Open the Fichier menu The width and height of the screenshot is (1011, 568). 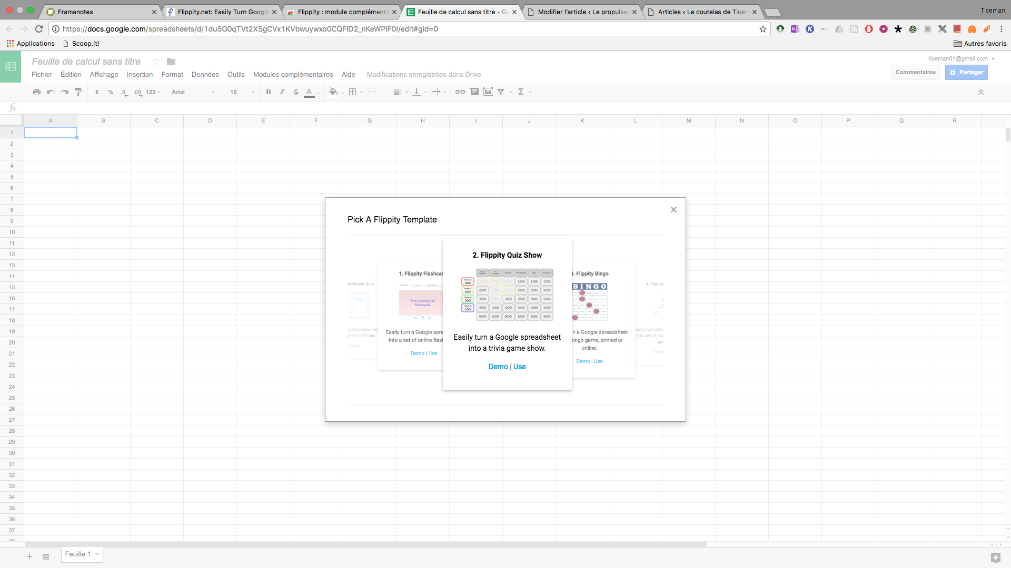point(42,75)
